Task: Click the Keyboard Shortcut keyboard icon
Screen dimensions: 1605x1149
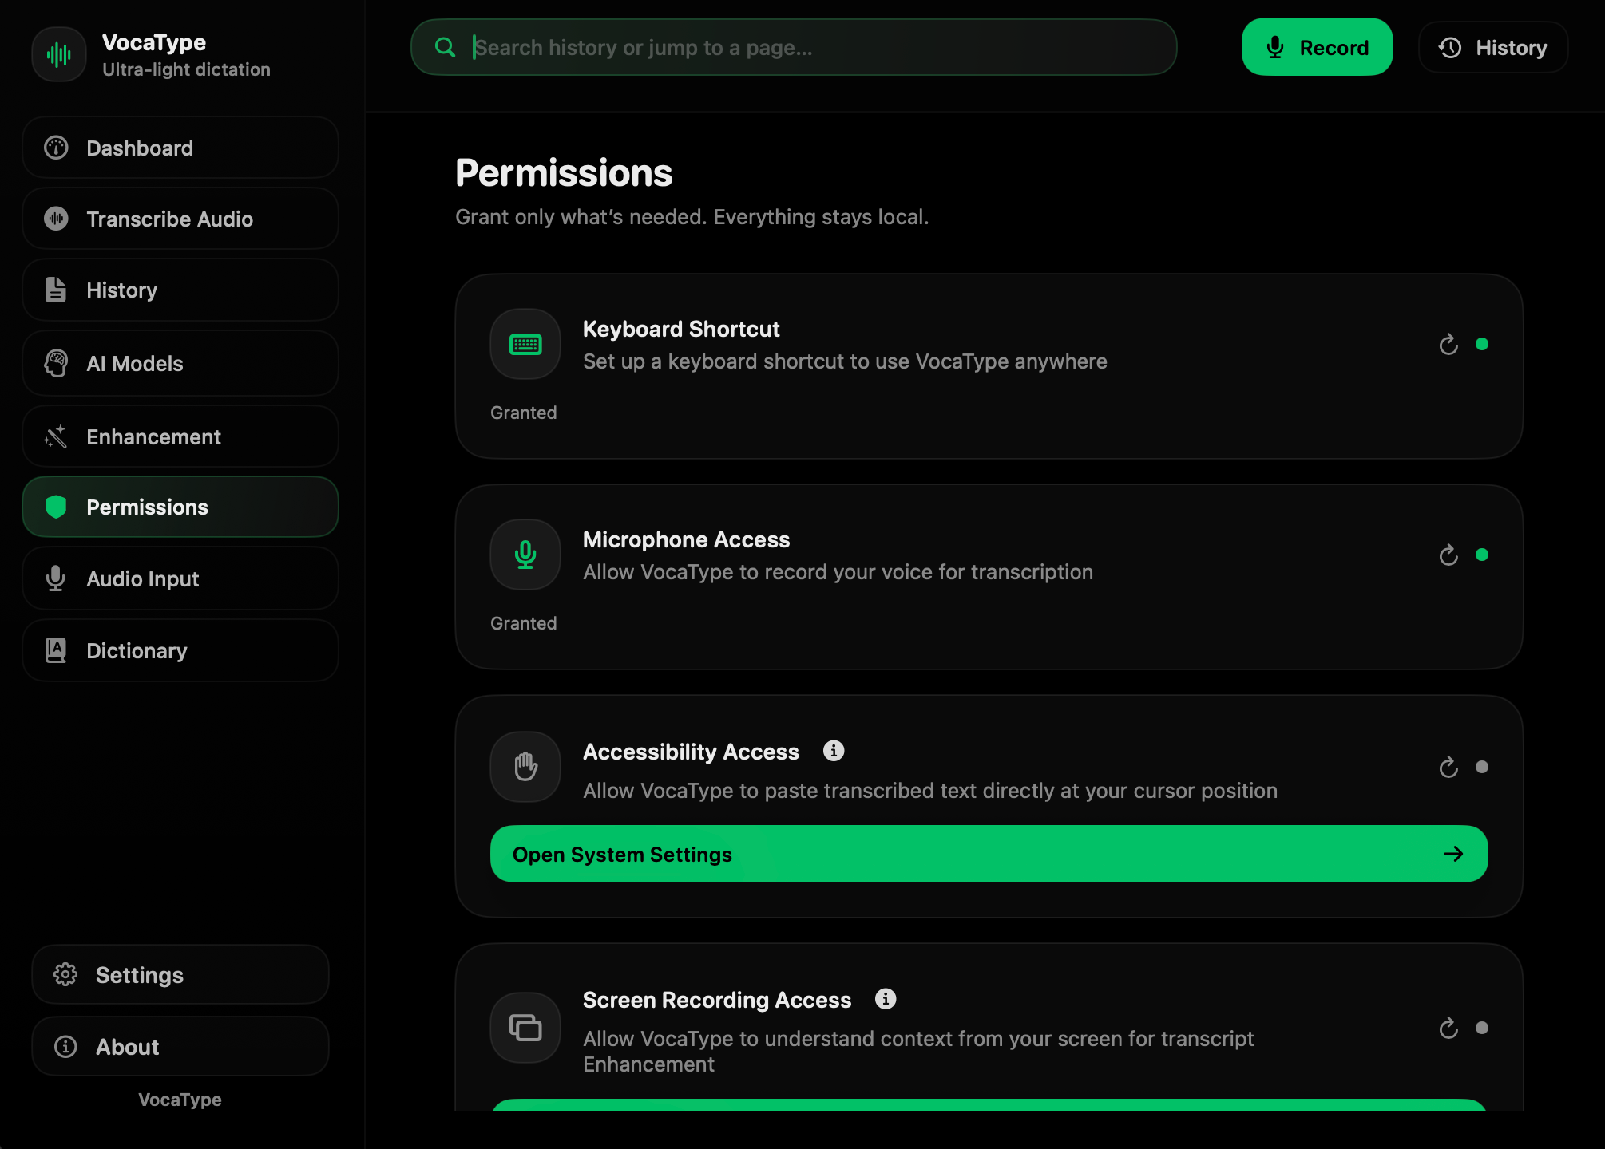Action: click(525, 344)
